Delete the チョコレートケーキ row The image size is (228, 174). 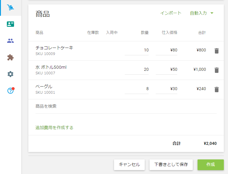(x=217, y=51)
